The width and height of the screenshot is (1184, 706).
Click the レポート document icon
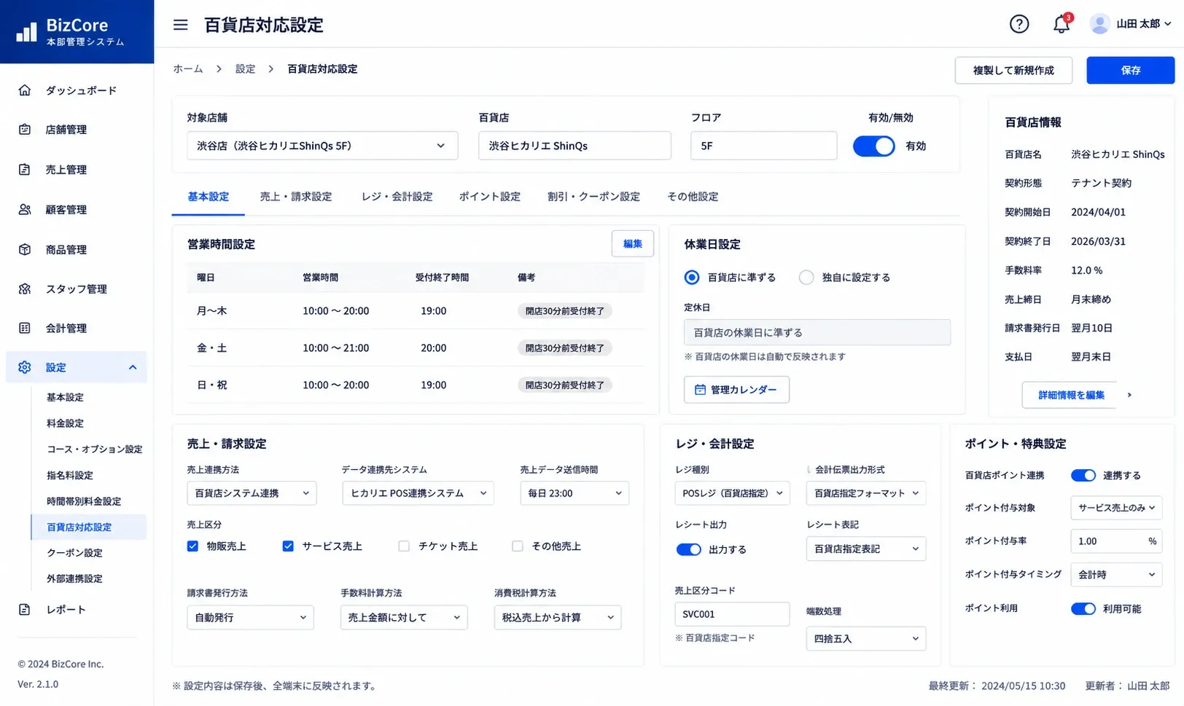tap(25, 610)
